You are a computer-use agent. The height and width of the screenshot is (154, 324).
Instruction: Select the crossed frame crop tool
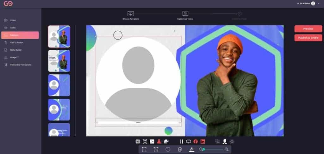click(x=156, y=149)
